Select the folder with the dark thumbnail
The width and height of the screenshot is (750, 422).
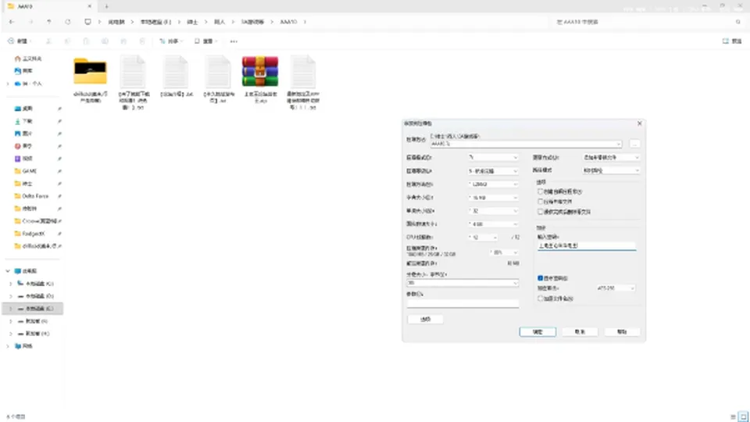click(91, 71)
